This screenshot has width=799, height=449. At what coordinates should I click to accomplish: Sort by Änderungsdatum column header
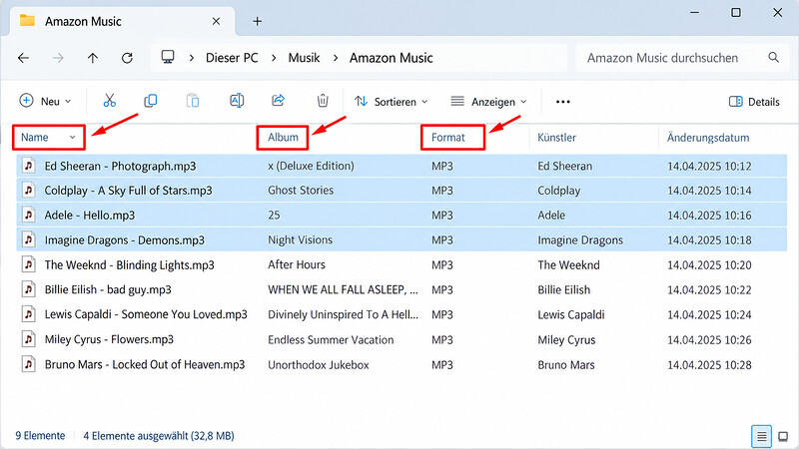pos(708,138)
